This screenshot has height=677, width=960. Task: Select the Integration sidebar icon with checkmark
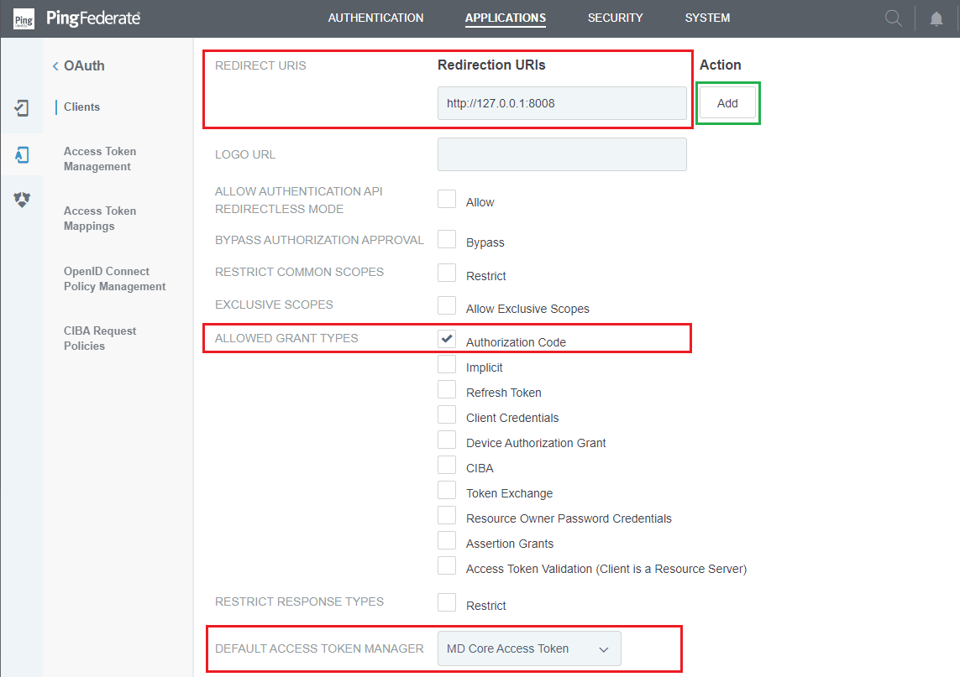point(22,108)
